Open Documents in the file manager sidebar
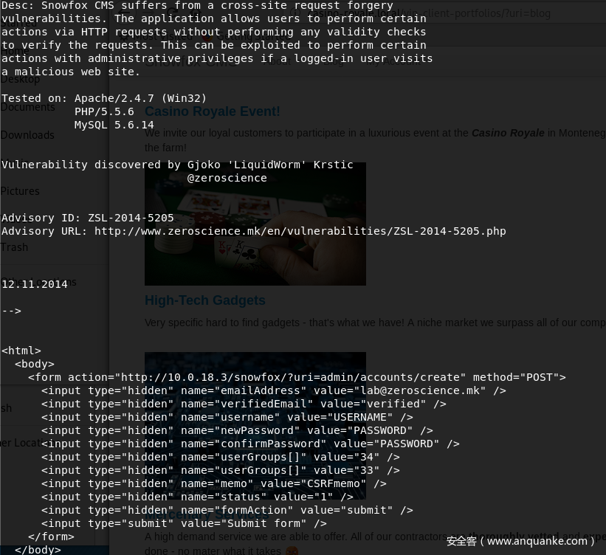 pos(28,107)
